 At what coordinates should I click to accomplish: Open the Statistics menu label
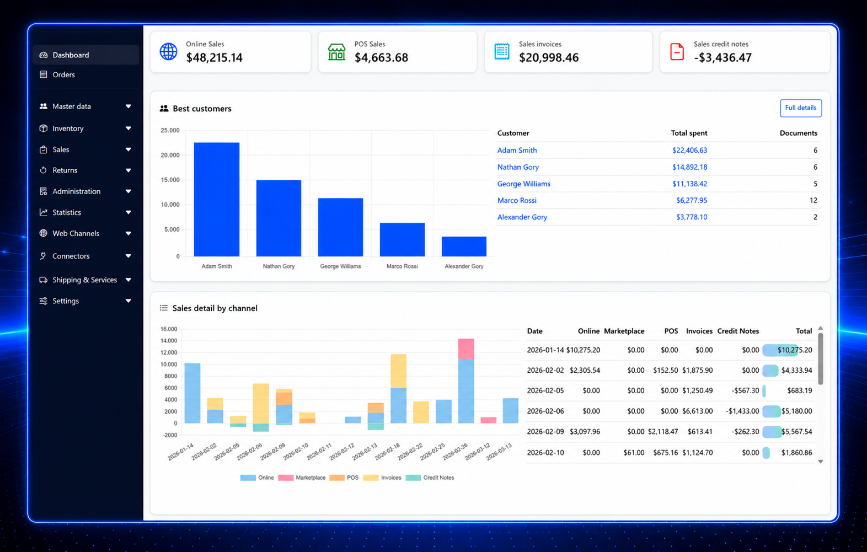pos(67,212)
